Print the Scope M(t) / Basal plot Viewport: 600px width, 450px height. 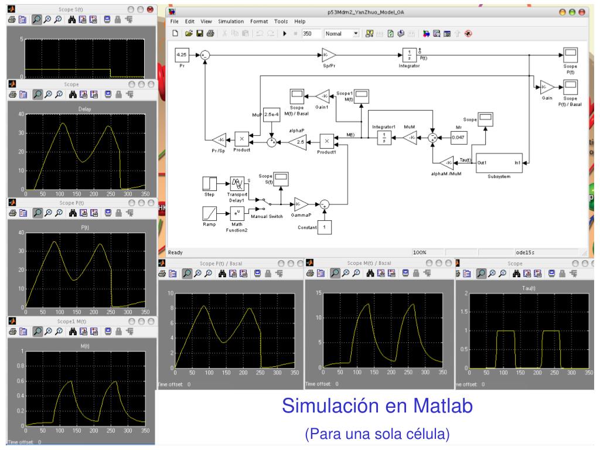[x=310, y=273]
